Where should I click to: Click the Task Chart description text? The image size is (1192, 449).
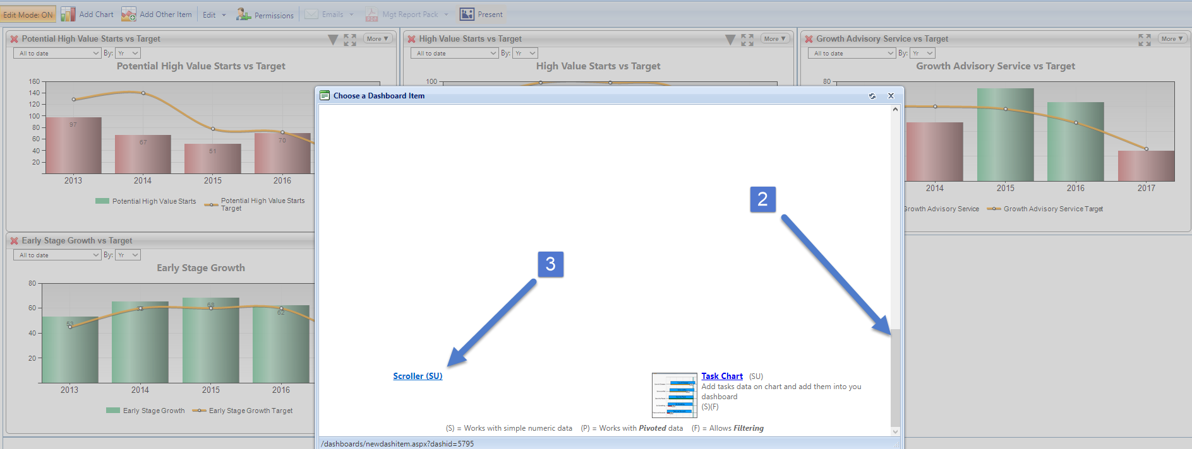(781, 392)
